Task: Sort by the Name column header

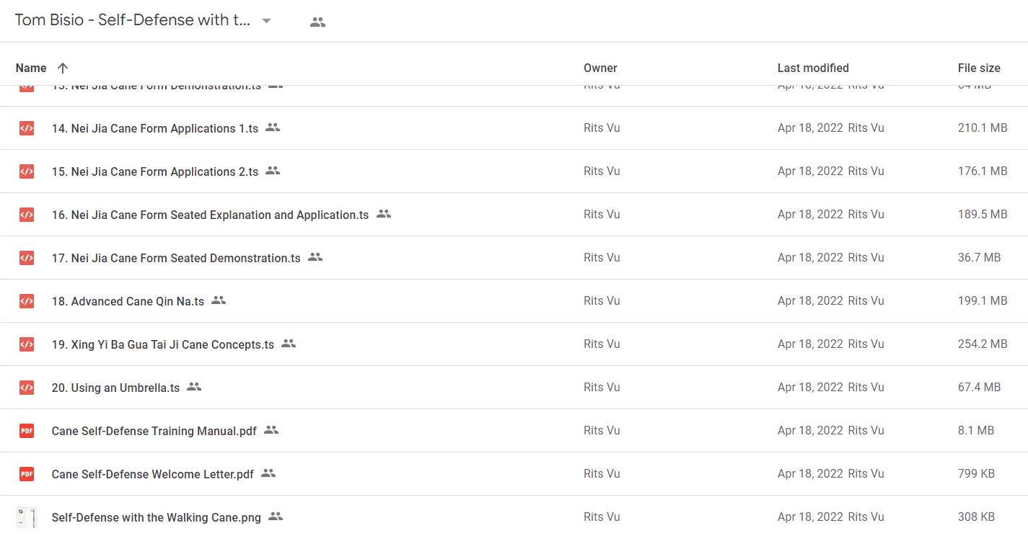Action: pyautogui.click(x=31, y=68)
